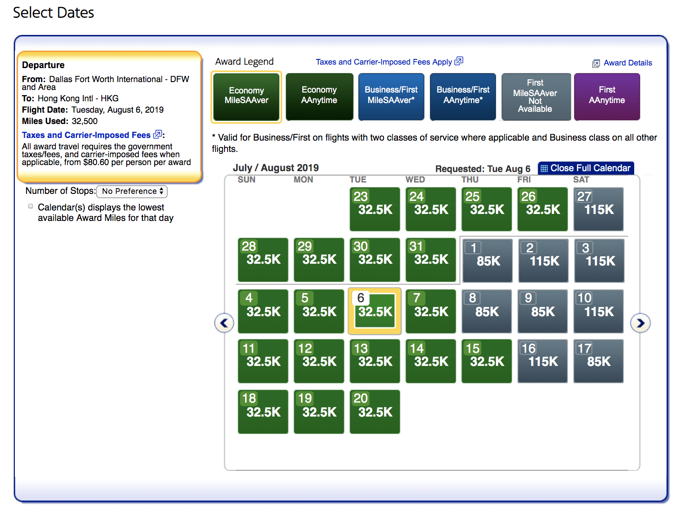Select August 20 calendar date
The width and height of the screenshot is (684, 510).
pos(375,412)
